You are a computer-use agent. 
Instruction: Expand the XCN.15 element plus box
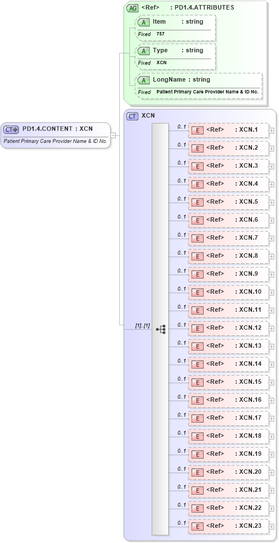point(271,383)
